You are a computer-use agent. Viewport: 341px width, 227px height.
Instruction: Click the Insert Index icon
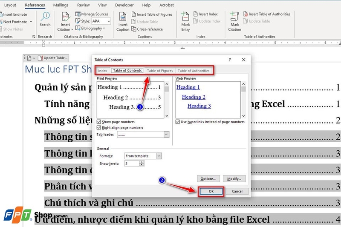coord(195,14)
